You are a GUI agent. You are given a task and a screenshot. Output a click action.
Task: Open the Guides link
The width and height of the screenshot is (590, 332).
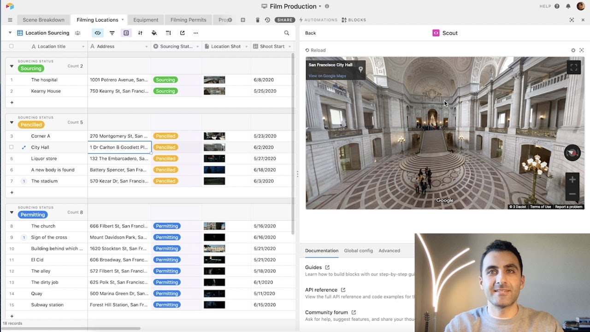[x=317, y=267]
